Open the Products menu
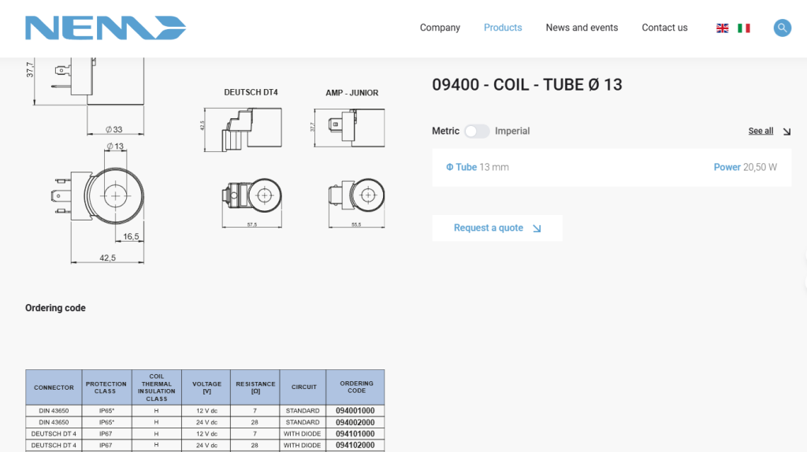The image size is (807, 452). click(503, 28)
